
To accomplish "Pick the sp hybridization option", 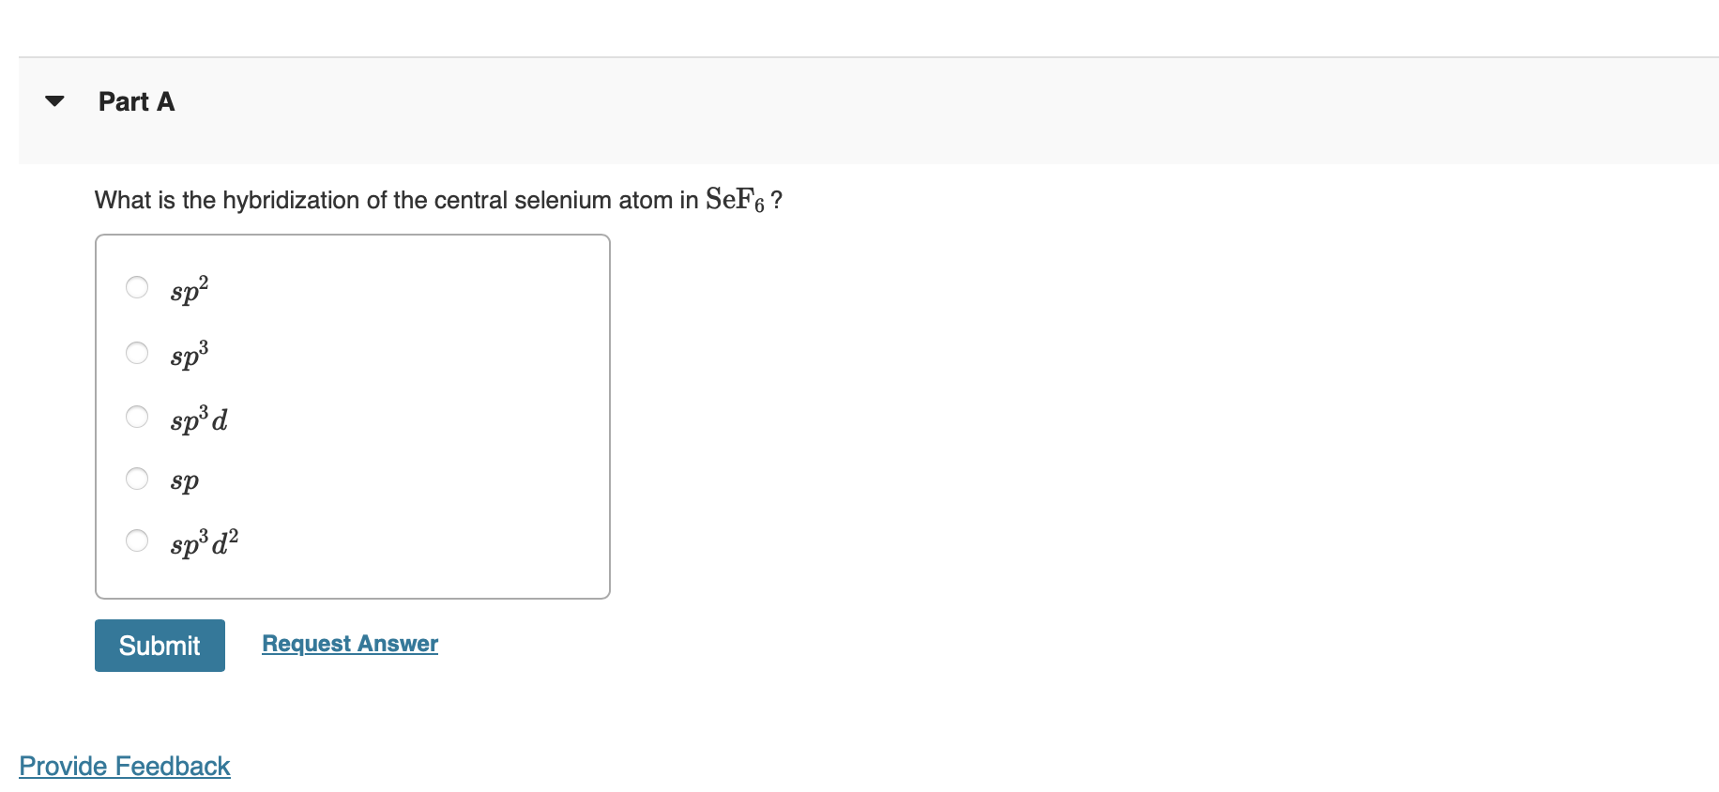I will [x=137, y=479].
